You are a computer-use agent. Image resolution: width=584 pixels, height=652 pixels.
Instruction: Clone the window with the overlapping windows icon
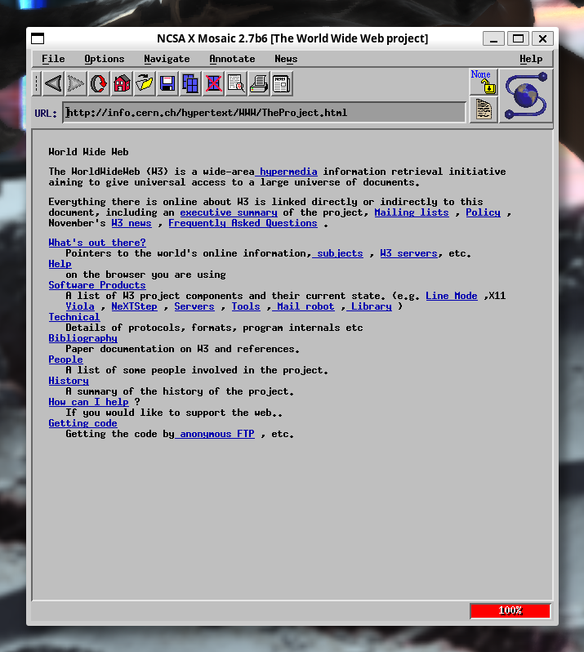tap(190, 83)
